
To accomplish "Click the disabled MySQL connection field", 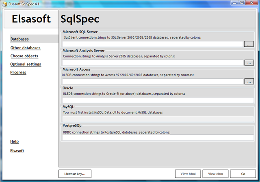I will pyautogui.click(x=158, y=119).
